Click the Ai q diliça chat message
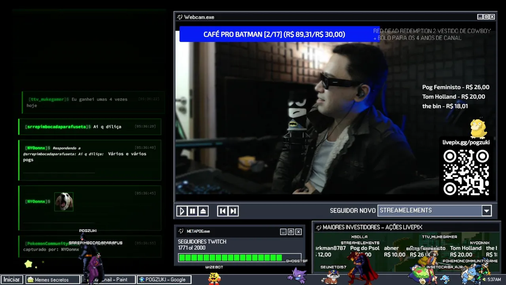Screen dimensions: 506x285 click(107, 127)
